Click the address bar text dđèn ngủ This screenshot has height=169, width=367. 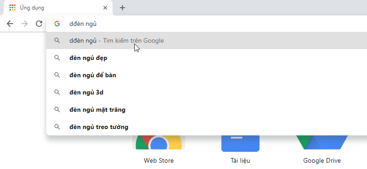tap(83, 24)
